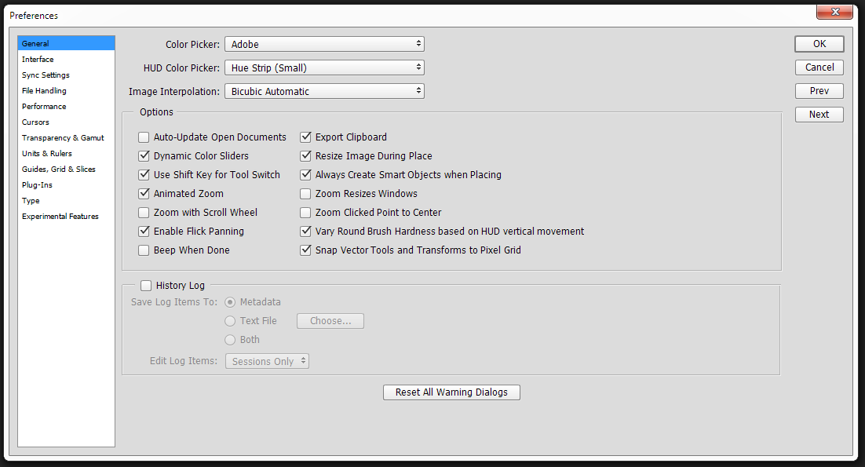This screenshot has height=467, width=865.
Task: Close the Preferences dialog window
Action: 834,12
